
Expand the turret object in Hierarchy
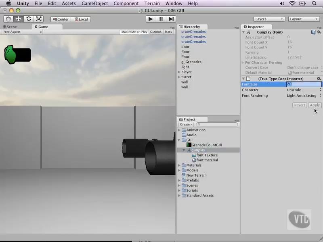tap(179, 77)
